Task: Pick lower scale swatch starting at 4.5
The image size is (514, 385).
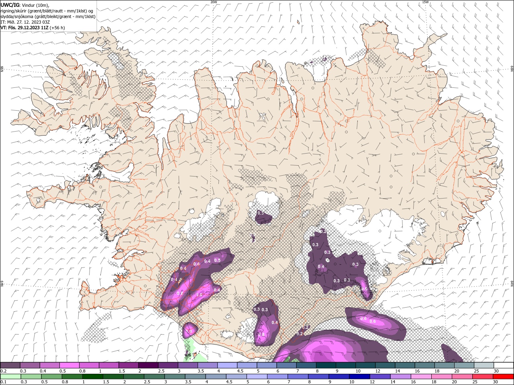Action: pos(236,377)
